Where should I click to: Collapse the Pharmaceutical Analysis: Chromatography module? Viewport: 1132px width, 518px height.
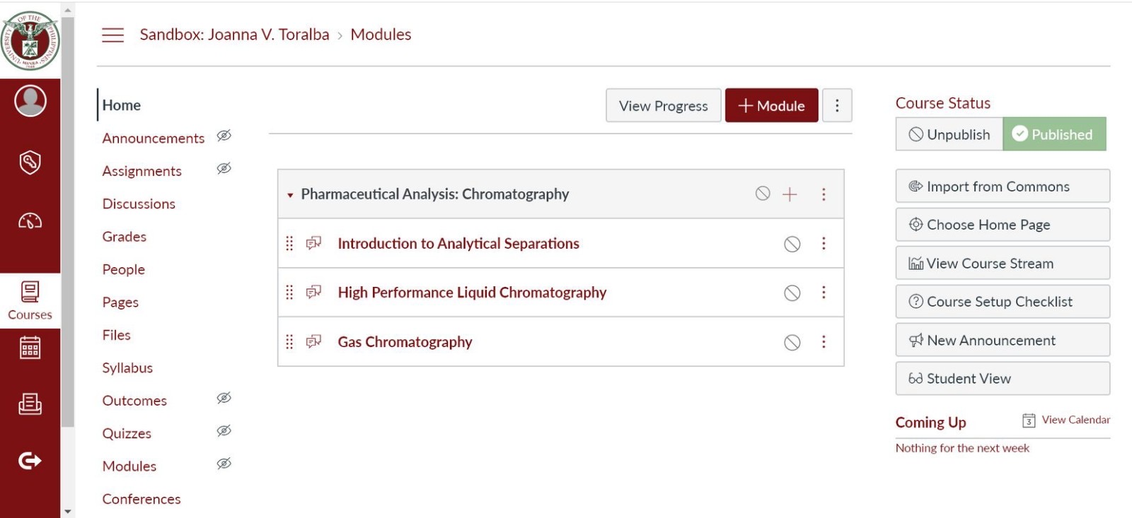point(290,195)
